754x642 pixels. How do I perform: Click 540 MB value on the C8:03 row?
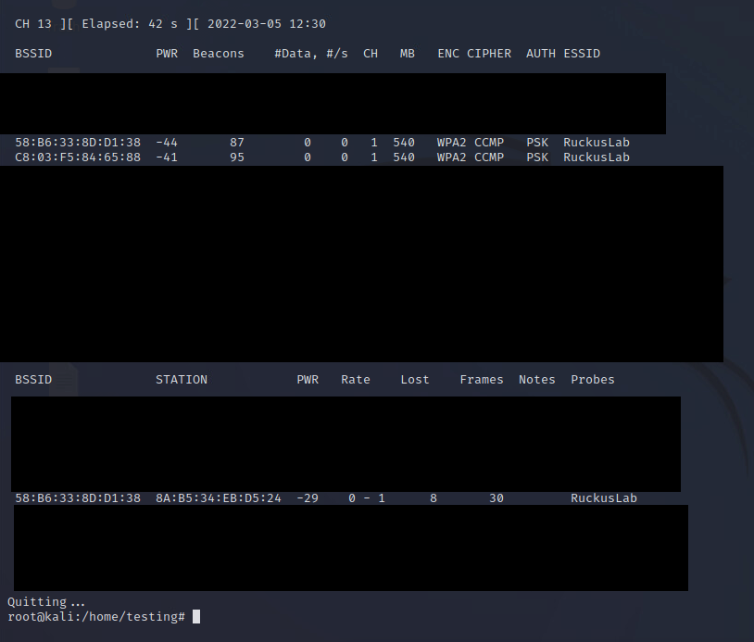pyautogui.click(x=404, y=157)
